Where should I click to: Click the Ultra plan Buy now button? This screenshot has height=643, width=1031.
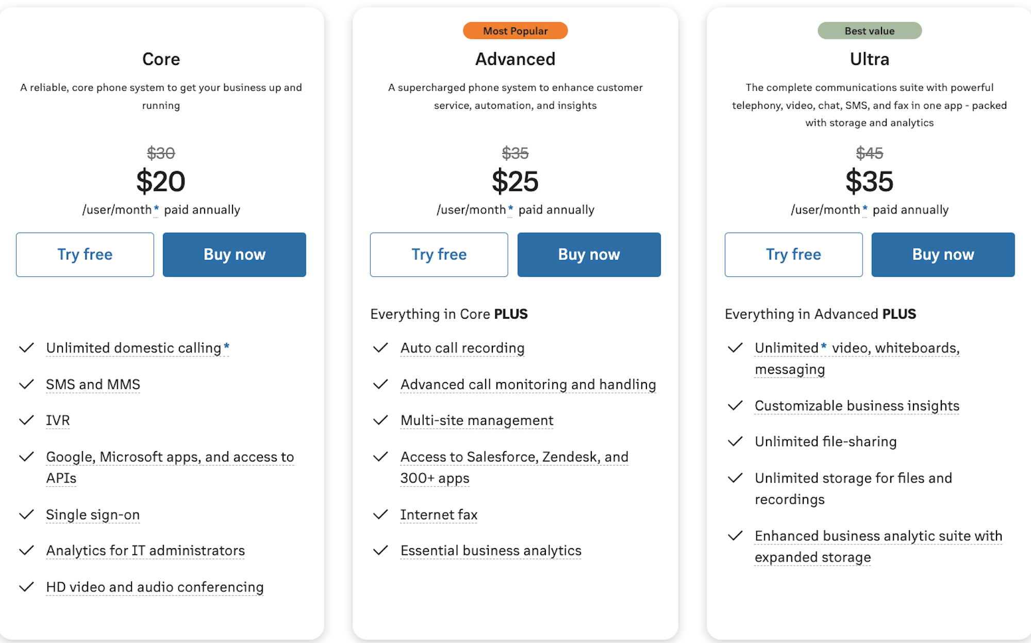pos(942,255)
